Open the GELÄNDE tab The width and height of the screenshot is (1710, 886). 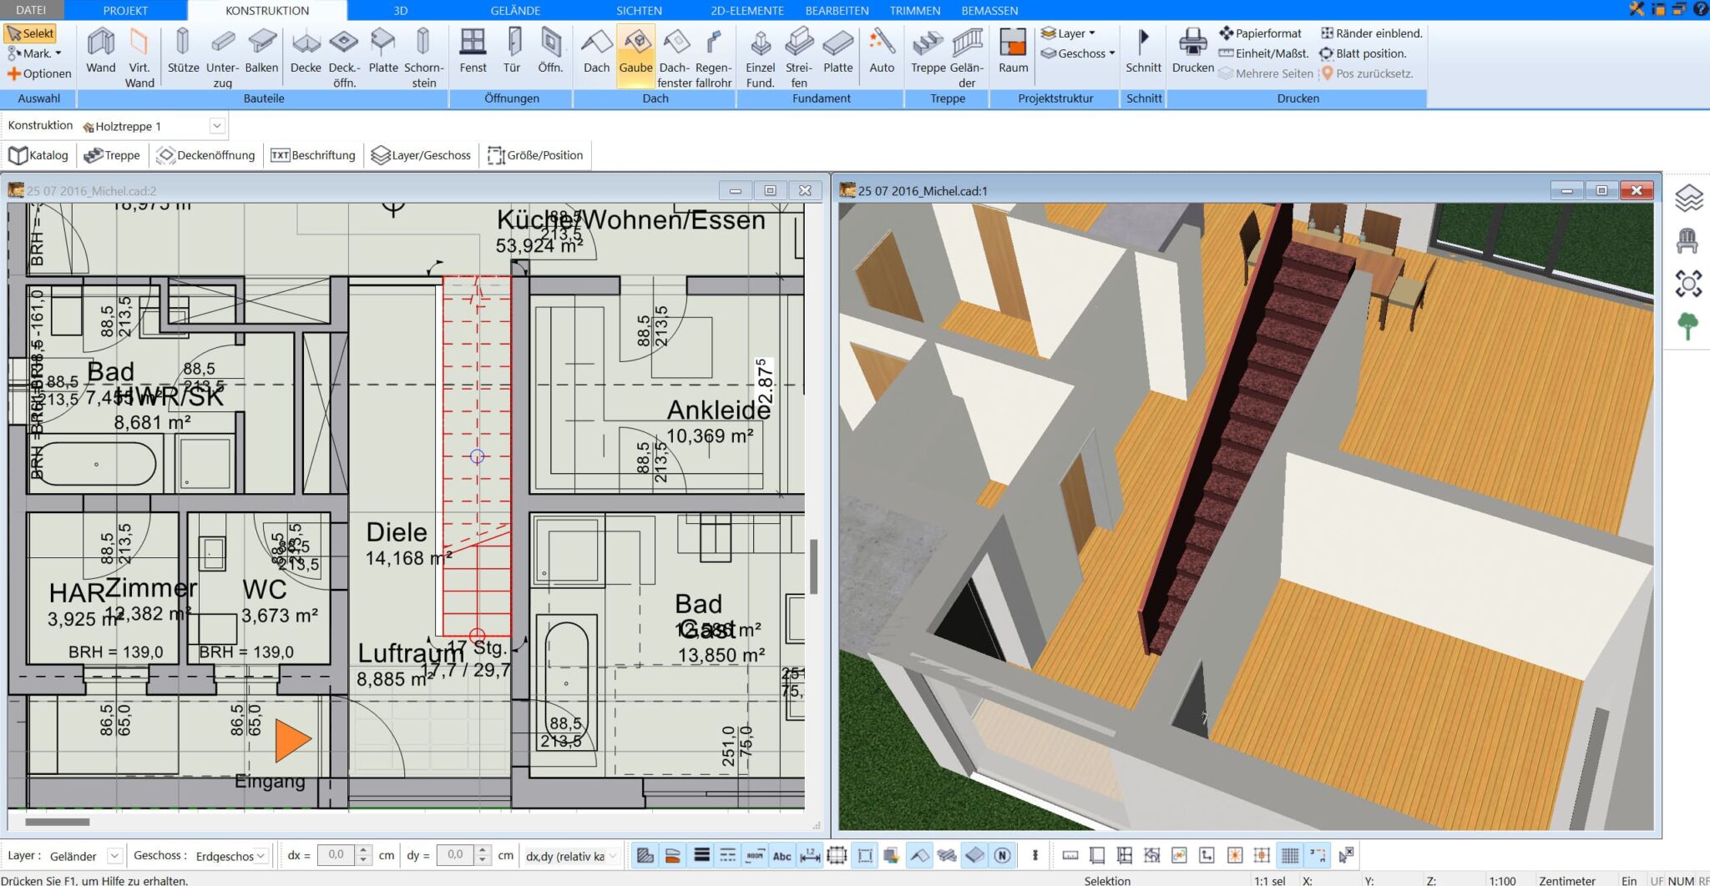(515, 10)
